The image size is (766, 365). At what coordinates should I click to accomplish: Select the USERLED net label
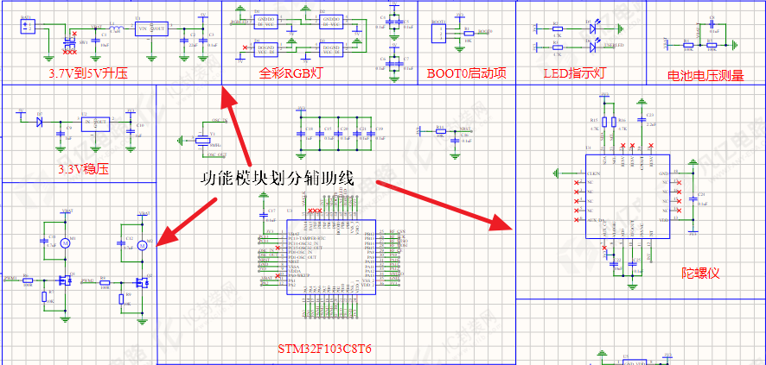click(x=613, y=46)
